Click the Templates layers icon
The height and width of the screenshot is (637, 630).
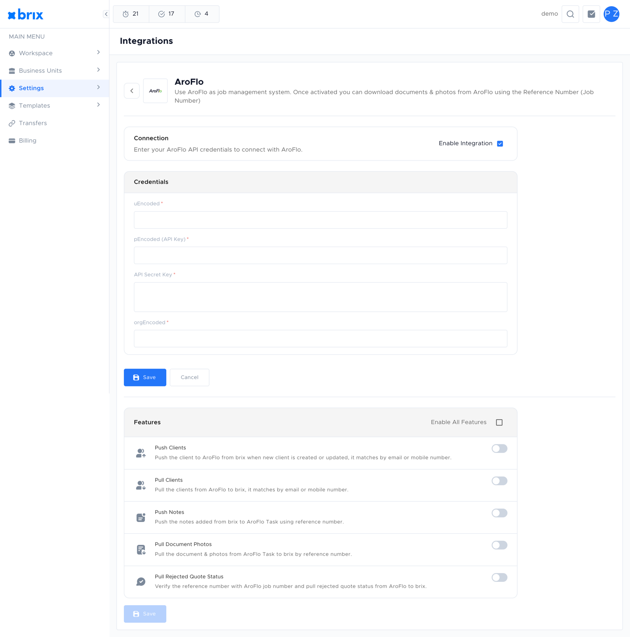[12, 106]
